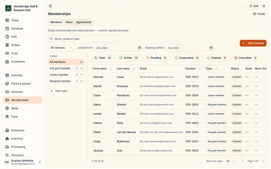Click Current status in Ayanda Zulu's row
Image resolution: width=271 pixels, height=169 pixels.
click(236, 151)
